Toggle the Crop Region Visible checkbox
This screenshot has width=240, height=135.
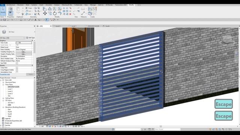coord(17,70)
